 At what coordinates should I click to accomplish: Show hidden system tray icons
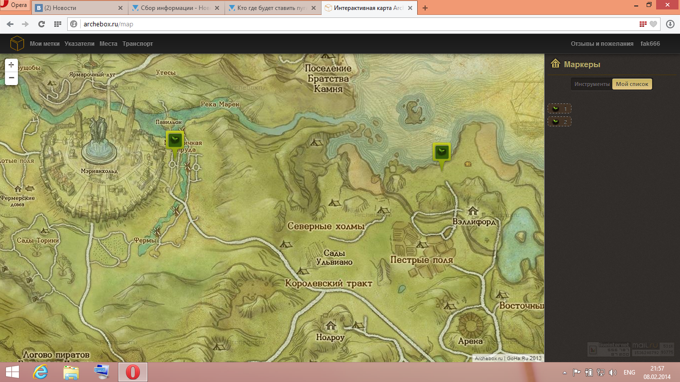click(565, 373)
